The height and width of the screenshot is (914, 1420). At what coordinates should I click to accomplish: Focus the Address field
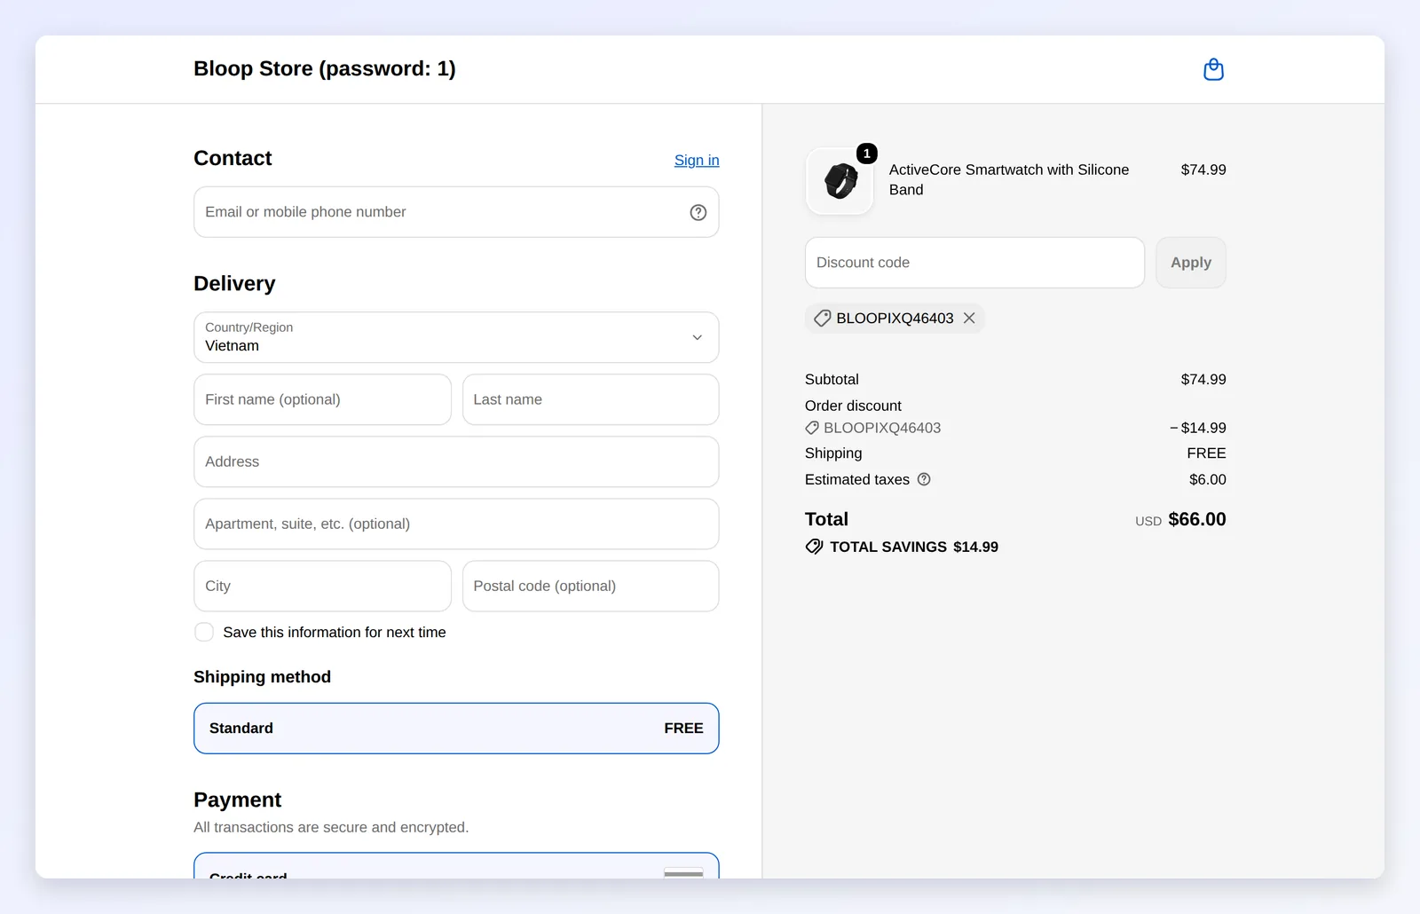pyautogui.click(x=456, y=461)
